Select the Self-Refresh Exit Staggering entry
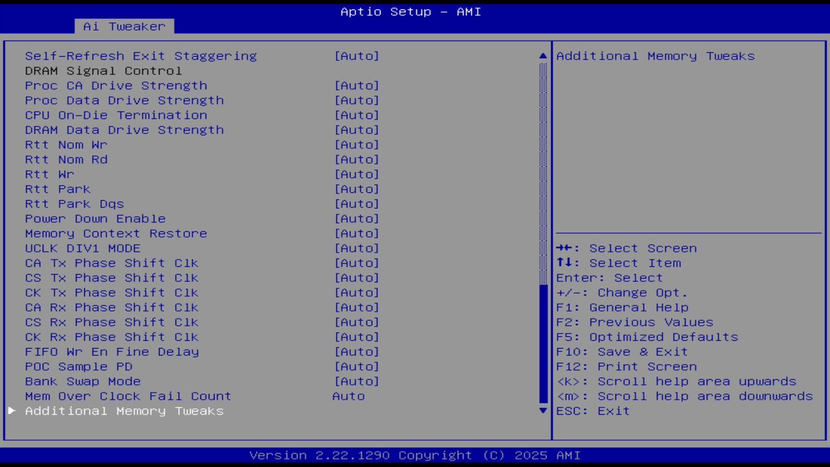The width and height of the screenshot is (830, 467). pyautogui.click(x=141, y=56)
